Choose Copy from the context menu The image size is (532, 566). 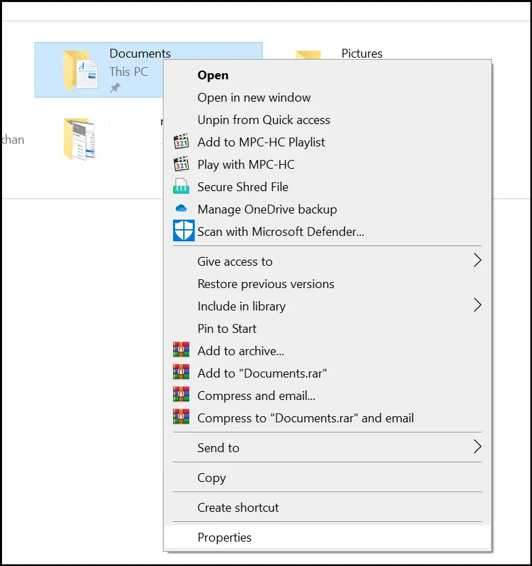tap(328, 478)
